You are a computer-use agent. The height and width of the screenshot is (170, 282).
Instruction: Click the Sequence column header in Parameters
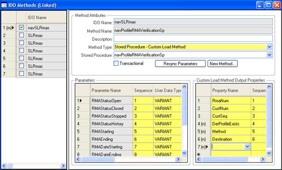(x=143, y=90)
